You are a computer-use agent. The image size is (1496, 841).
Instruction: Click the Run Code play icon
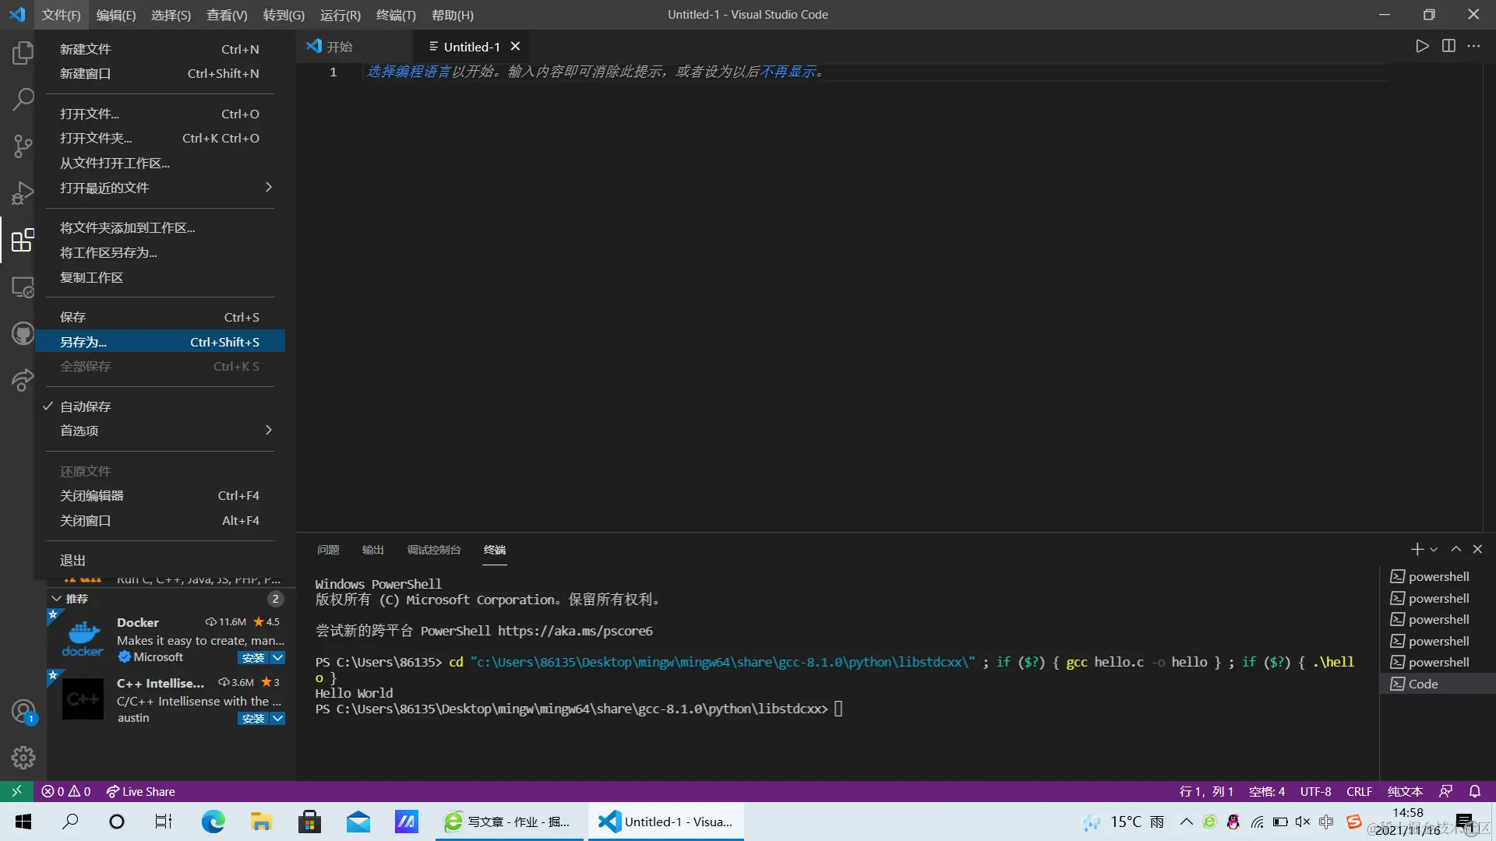pos(1422,46)
